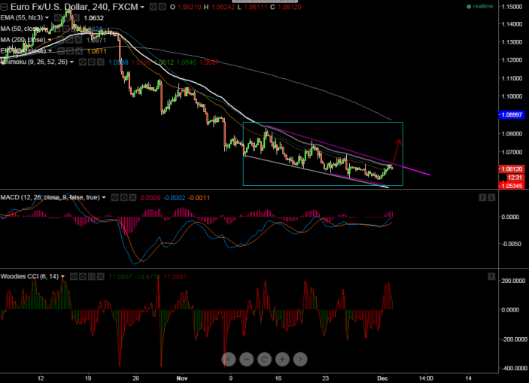529x383 pixels.
Task: Remove the MACD indicator with its X icon
Action: click(132, 197)
